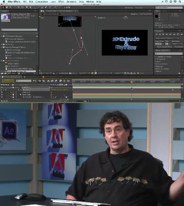This screenshot has width=184, height=206.
Task: Step to next frame in Preview panel
Action: click(167, 34)
